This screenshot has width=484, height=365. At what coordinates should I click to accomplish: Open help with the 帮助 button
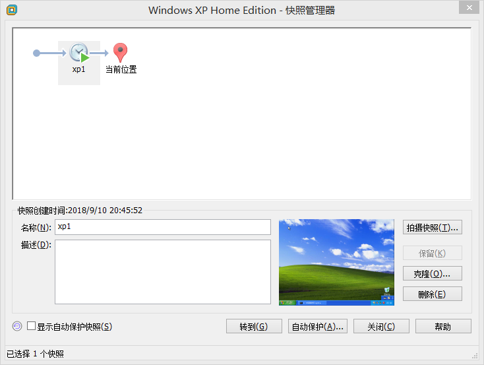click(443, 326)
